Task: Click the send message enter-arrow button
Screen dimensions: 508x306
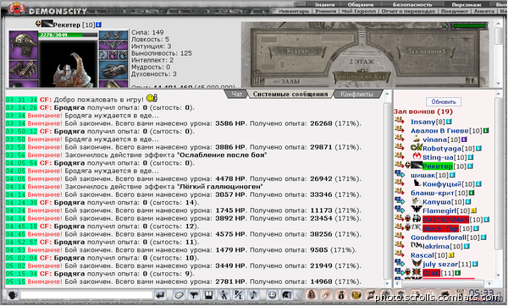Action: click(x=161, y=295)
